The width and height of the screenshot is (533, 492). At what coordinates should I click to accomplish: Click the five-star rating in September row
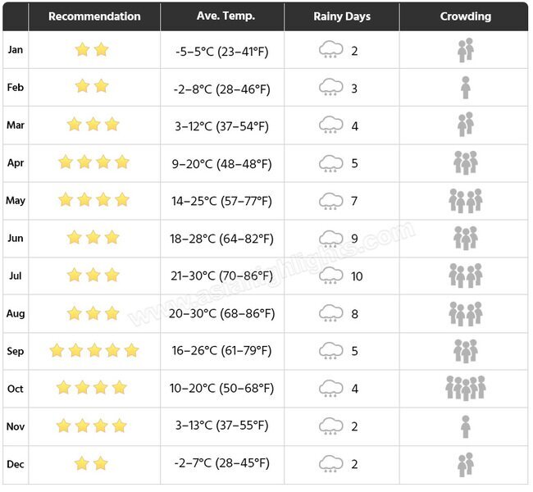[93, 351]
